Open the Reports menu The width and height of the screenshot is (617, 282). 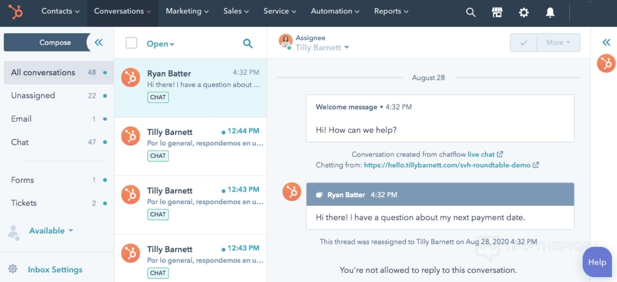coord(391,11)
